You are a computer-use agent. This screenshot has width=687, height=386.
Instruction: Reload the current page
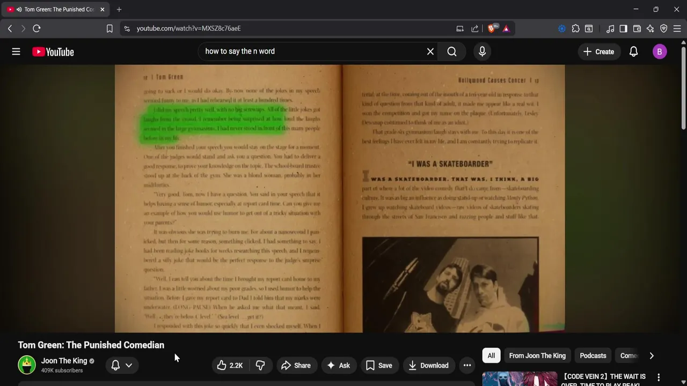click(x=36, y=28)
